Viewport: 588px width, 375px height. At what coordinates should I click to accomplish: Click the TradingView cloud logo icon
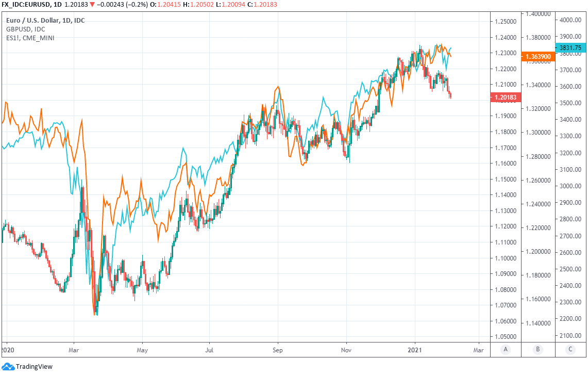click(8, 367)
